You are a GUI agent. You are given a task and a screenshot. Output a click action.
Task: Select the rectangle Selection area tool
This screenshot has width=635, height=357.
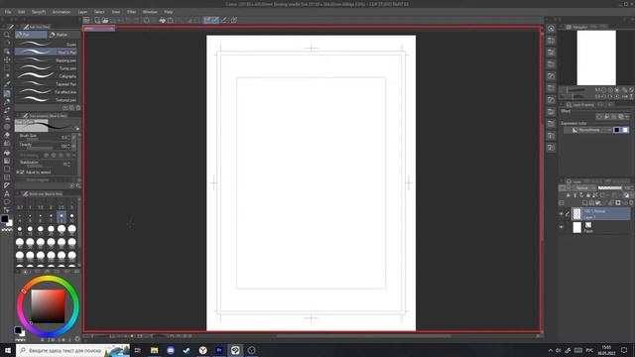tap(7, 68)
